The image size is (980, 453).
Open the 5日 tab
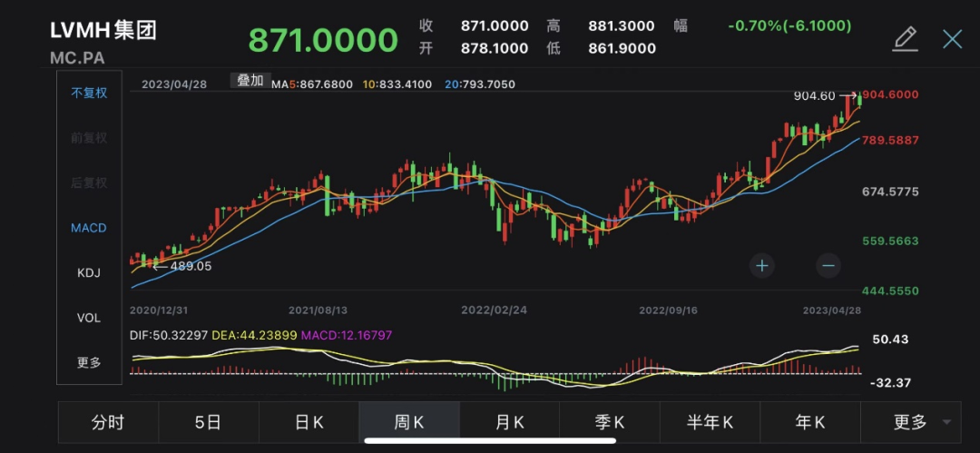pos(209,422)
